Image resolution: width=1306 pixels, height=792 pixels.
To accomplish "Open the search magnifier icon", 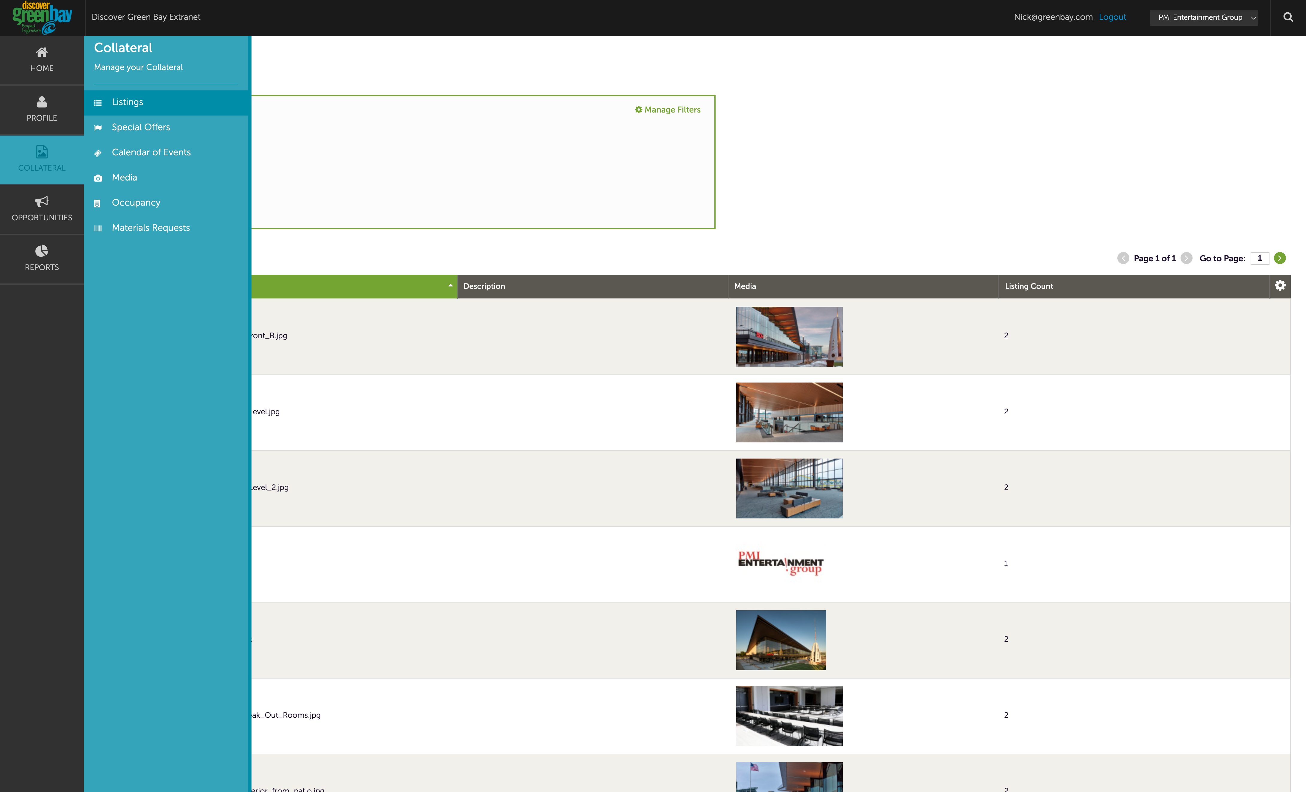I will (1288, 17).
